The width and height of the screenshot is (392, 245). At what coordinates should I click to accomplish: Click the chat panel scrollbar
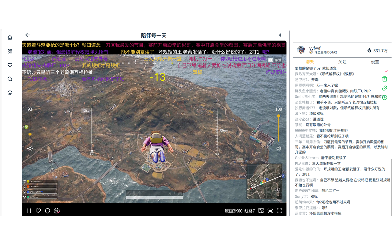pyautogui.click(x=391, y=187)
